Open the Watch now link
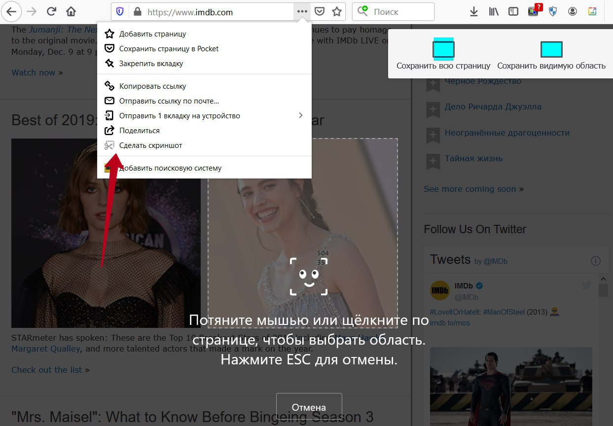The image size is (613, 426). click(34, 72)
